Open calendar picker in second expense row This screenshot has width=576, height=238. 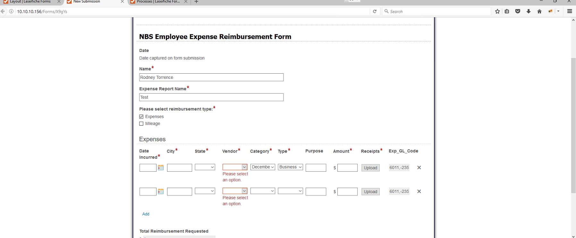point(161,192)
